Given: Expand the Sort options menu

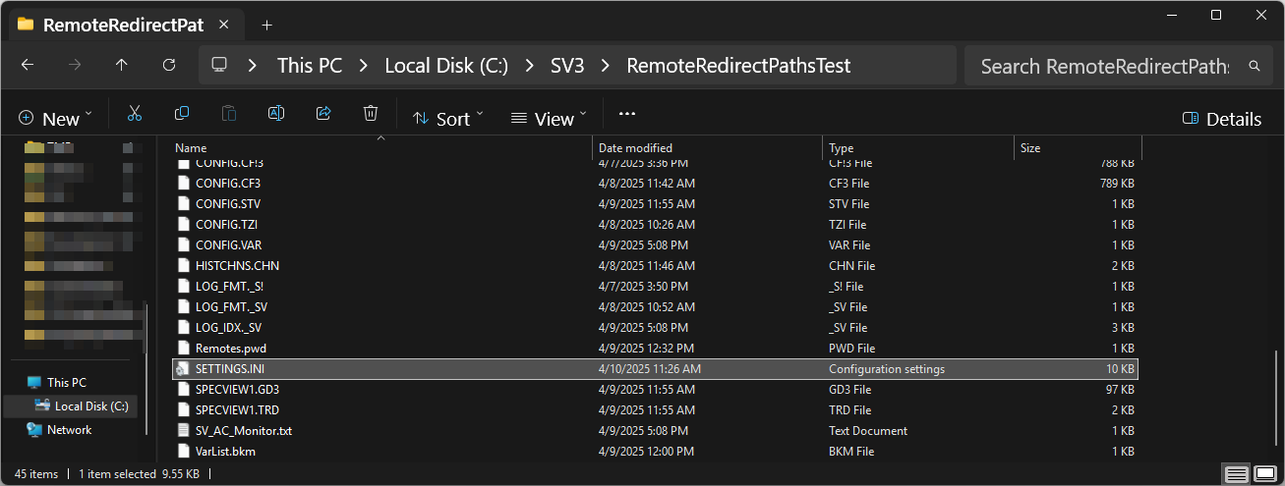Looking at the screenshot, I should point(448,118).
